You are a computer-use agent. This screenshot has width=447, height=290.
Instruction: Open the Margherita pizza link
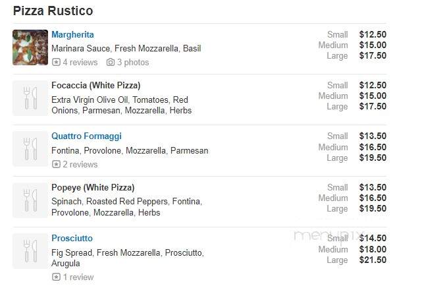coord(72,34)
